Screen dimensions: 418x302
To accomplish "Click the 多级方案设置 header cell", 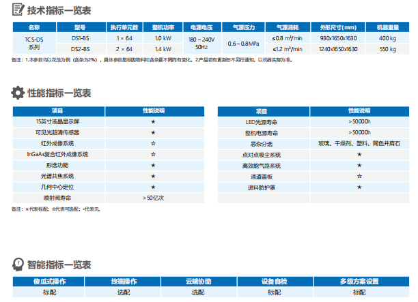I will click(359, 281).
